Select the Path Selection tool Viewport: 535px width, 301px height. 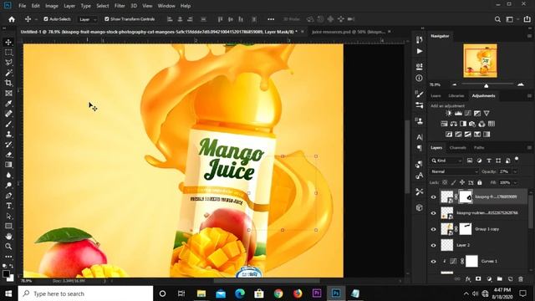(8, 216)
